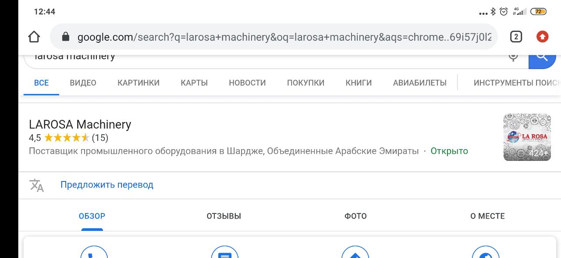This screenshot has width=561, height=258.
Task: Open the tab switcher showing 2 tabs
Action: 516,37
